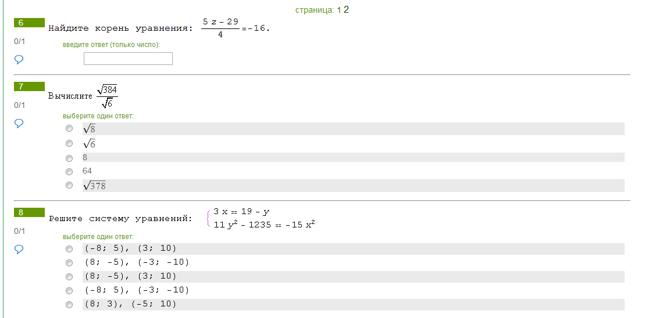The image size is (652, 318).
Task: Go to page 2 of the test
Action: click(346, 10)
